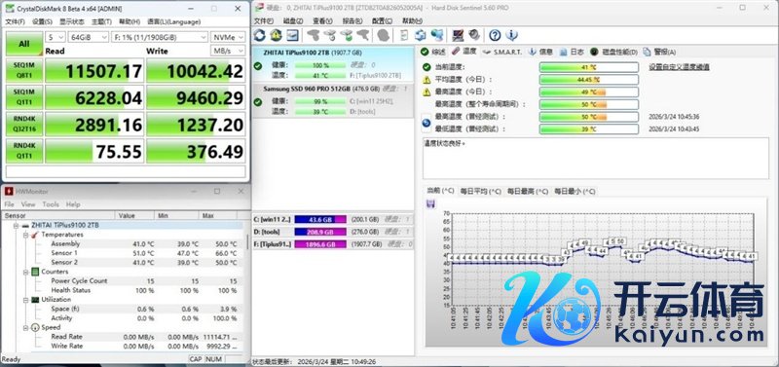Image resolution: width=779 pixels, height=367 pixels.
Task: Click the Counters green chip icon in HWMonitor
Action: pyautogui.click(x=35, y=272)
